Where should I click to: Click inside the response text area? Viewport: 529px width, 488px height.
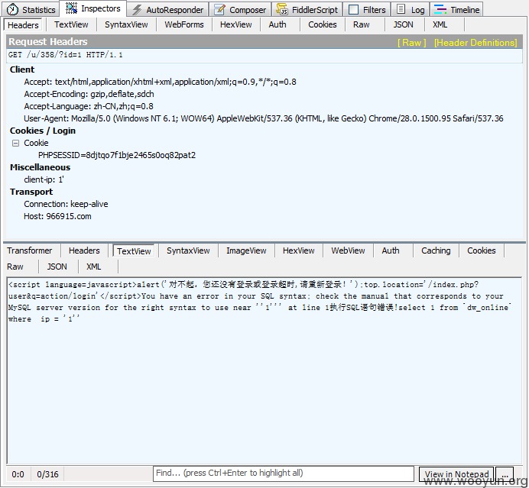click(x=264, y=370)
